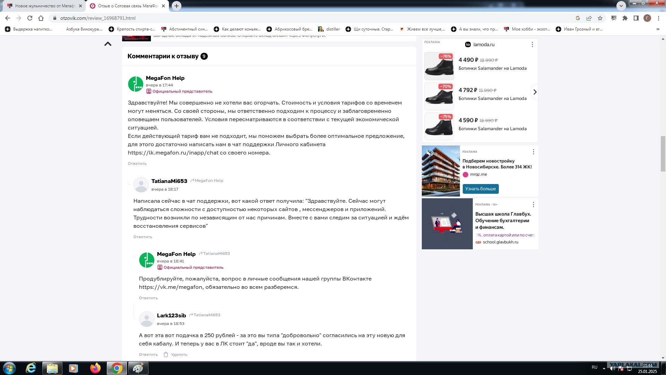Click the Google icon in the address bar
Screen dimensions: 666x375
pyautogui.click(x=578, y=18)
